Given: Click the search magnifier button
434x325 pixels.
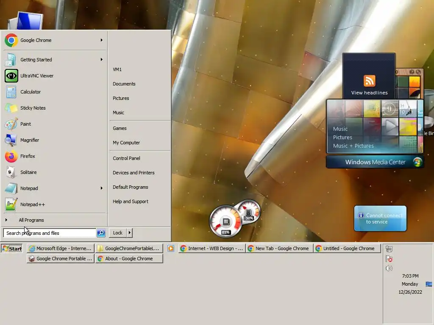Looking at the screenshot, I should point(101,233).
